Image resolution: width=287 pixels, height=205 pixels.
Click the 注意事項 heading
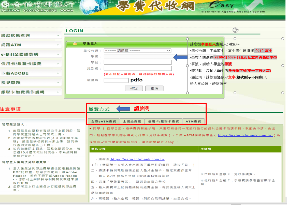10,109
